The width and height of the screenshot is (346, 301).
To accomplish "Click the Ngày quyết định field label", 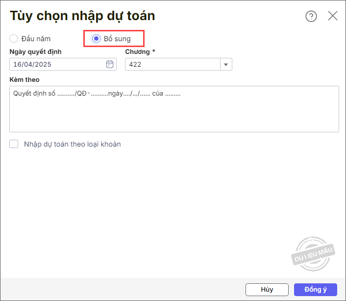I will coord(35,52).
